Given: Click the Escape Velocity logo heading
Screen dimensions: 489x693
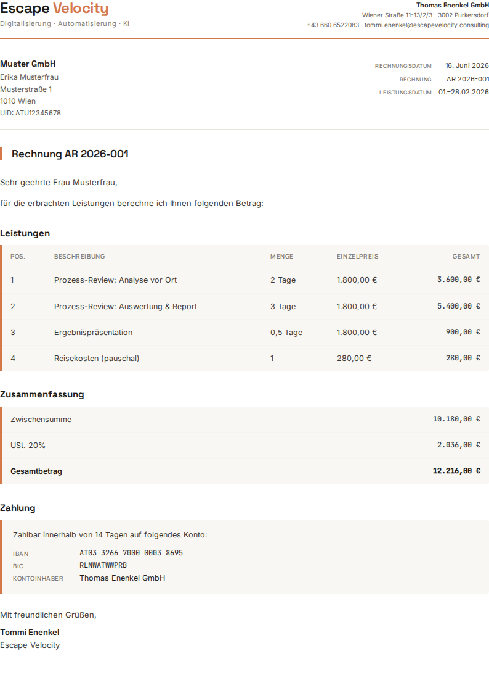Looking at the screenshot, I should (54, 8).
